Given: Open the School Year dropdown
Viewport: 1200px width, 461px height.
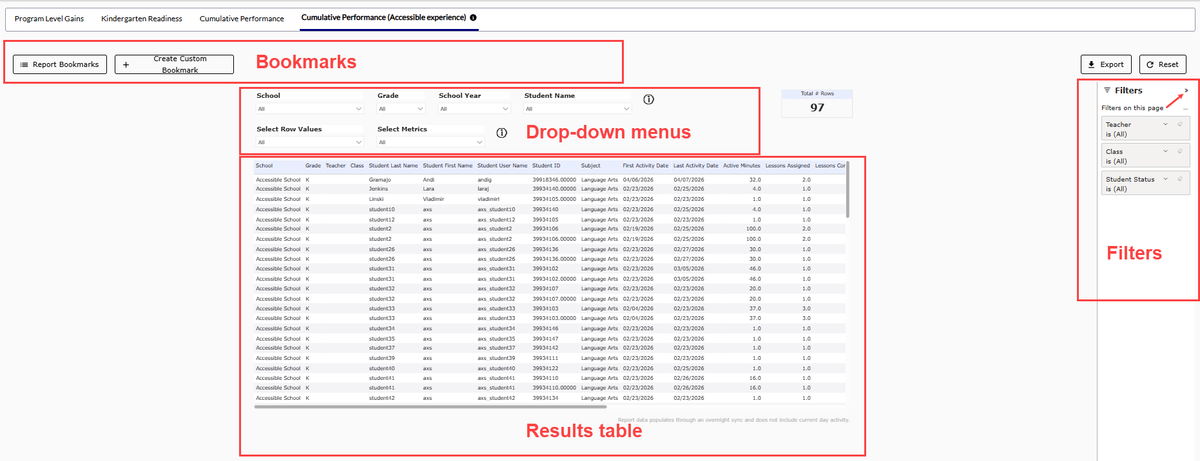Looking at the screenshot, I should (x=474, y=109).
